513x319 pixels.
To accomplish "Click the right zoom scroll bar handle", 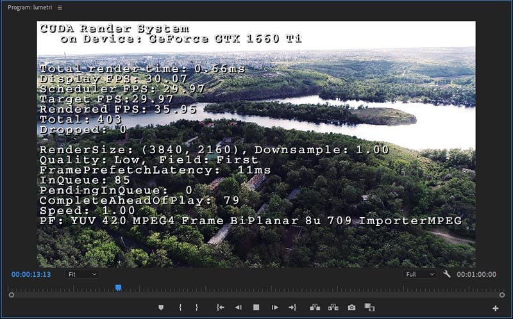I will (502, 295).
